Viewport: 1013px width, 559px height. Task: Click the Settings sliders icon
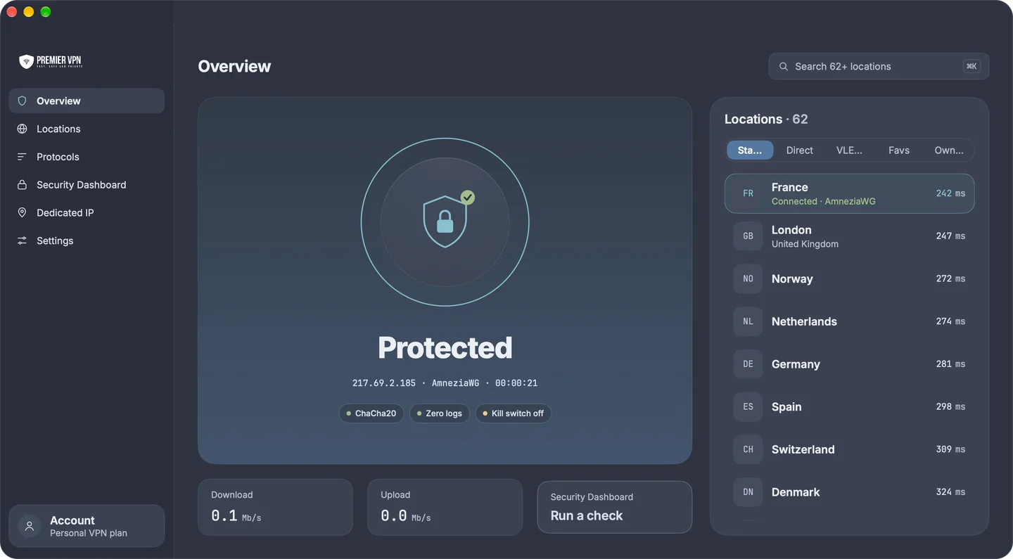tap(22, 240)
